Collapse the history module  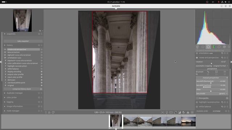click(5, 45)
